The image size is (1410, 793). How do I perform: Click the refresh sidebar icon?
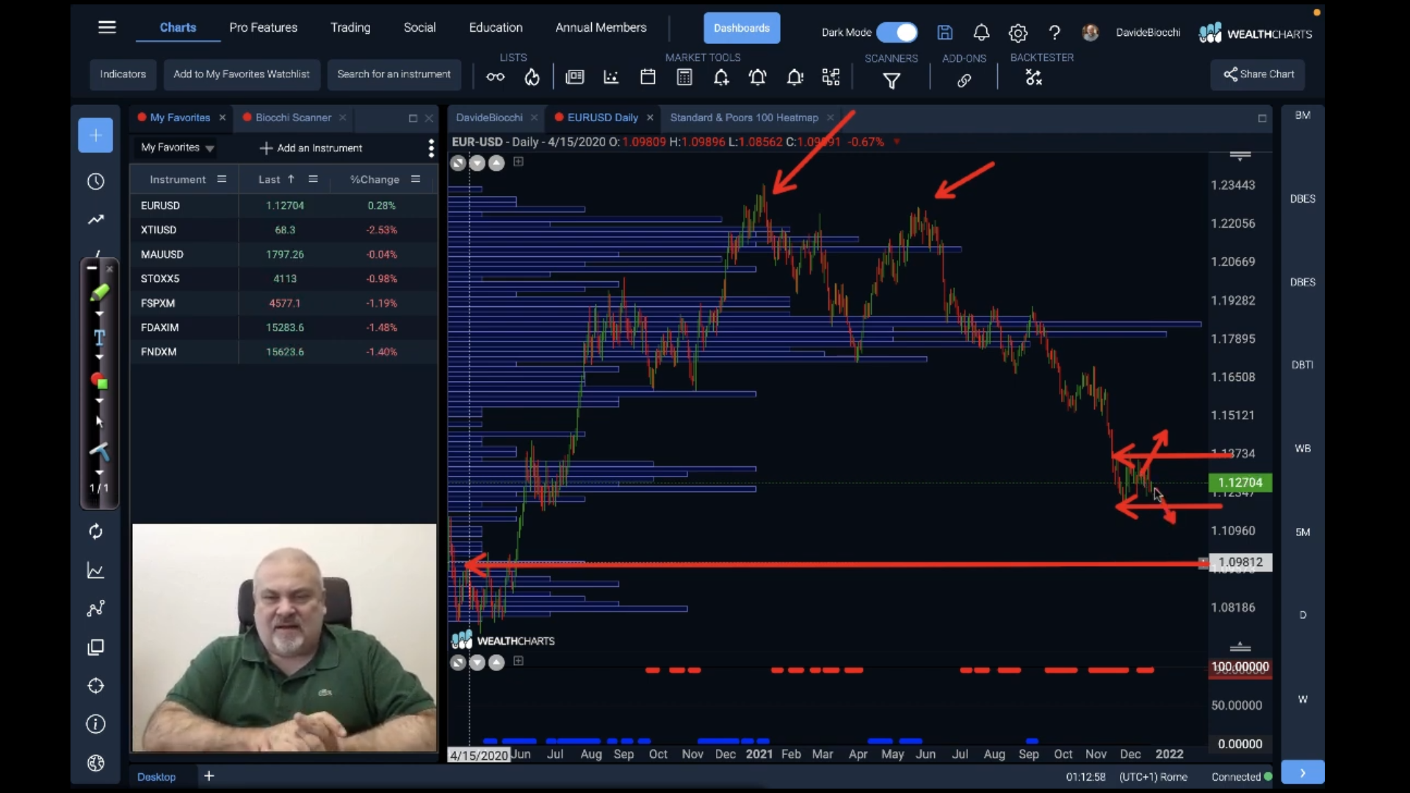click(x=95, y=531)
